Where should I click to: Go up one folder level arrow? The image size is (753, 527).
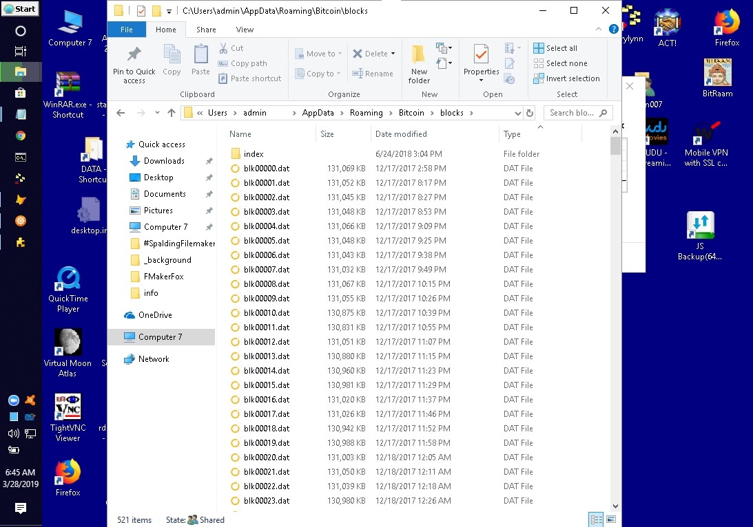pyautogui.click(x=172, y=113)
